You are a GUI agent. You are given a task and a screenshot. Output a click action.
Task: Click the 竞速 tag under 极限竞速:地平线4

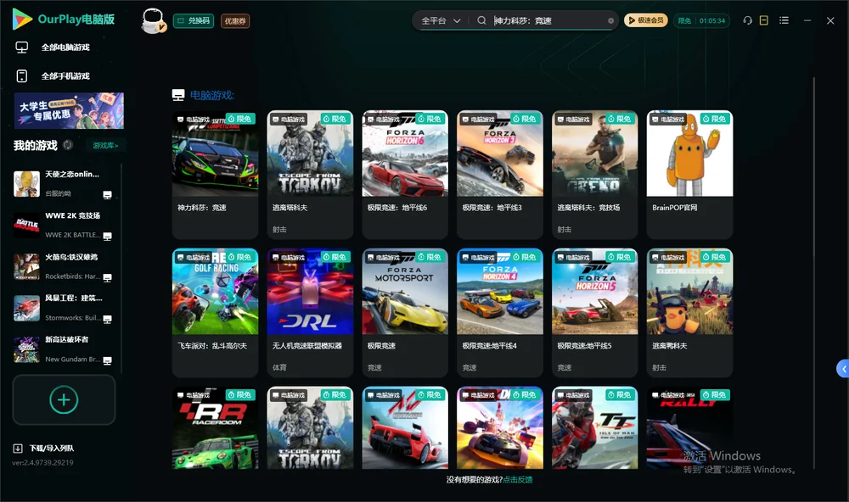tap(469, 367)
